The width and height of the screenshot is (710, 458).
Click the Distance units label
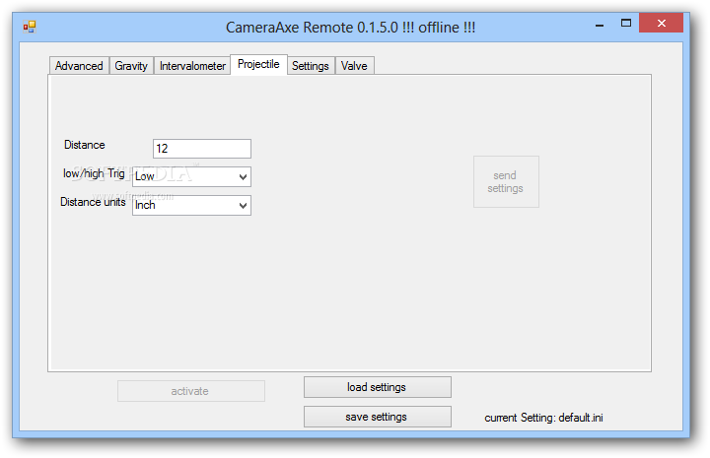pyautogui.click(x=93, y=202)
